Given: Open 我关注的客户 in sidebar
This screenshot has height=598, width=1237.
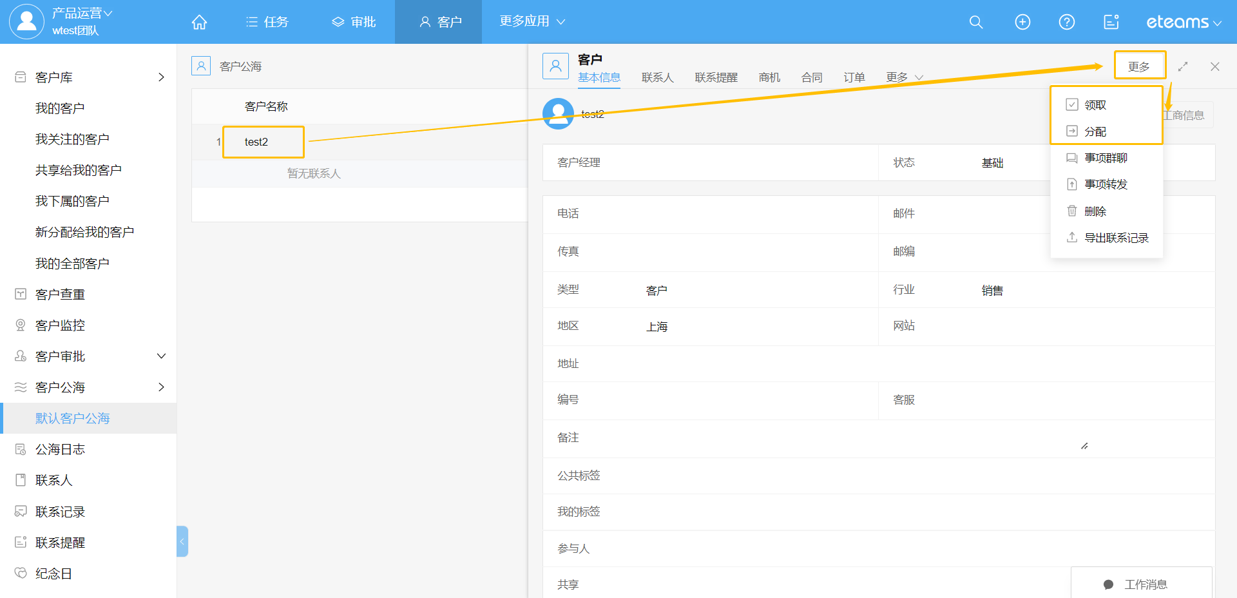Looking at the screenshot, I should click(72, 139).
